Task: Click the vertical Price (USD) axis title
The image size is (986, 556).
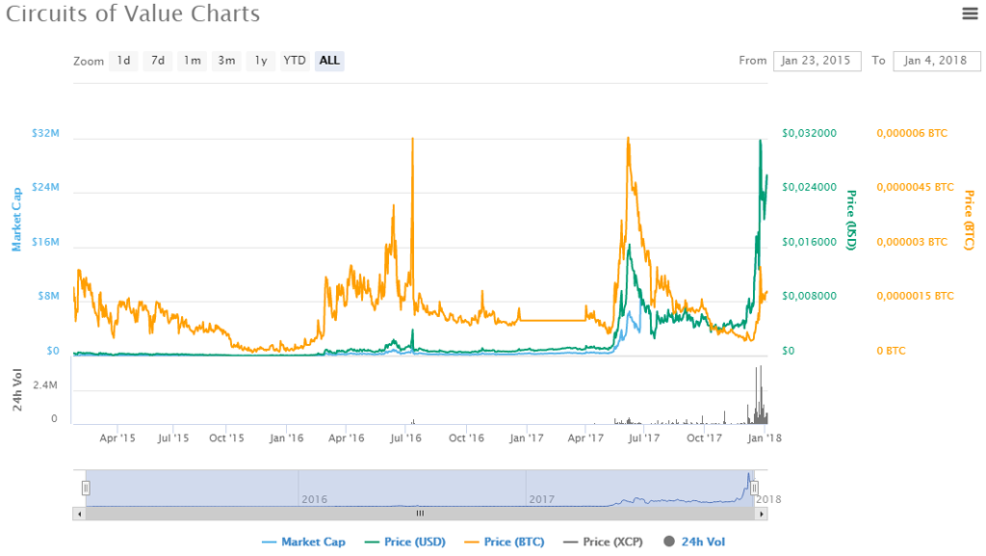Action: [851, 220]
